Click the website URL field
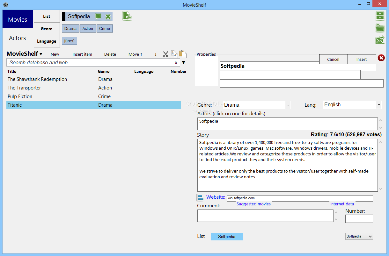Screen dimensions: 389x256 [300, 198]
